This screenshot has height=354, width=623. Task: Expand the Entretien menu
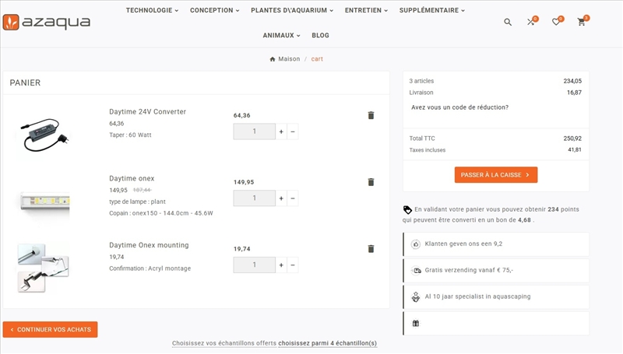[366, 10]
